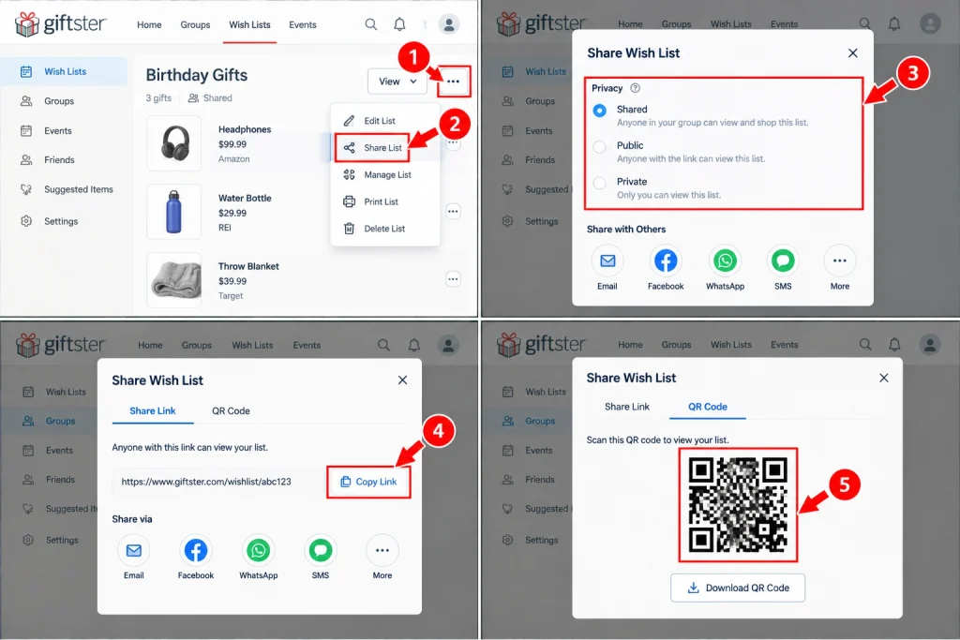This screenshot has height=640, width=960.
Task: Switch to QR Code tab in Copy Link dialog
Action: [x=231, y=410]
